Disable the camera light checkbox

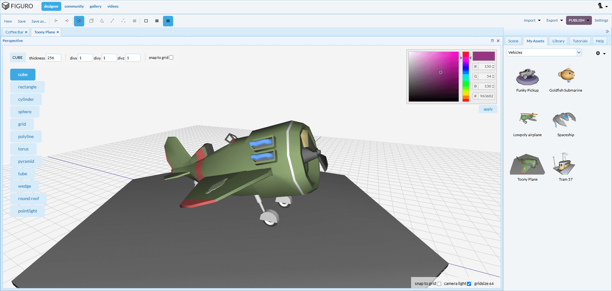pyautogui.click(x=469, y=284)
